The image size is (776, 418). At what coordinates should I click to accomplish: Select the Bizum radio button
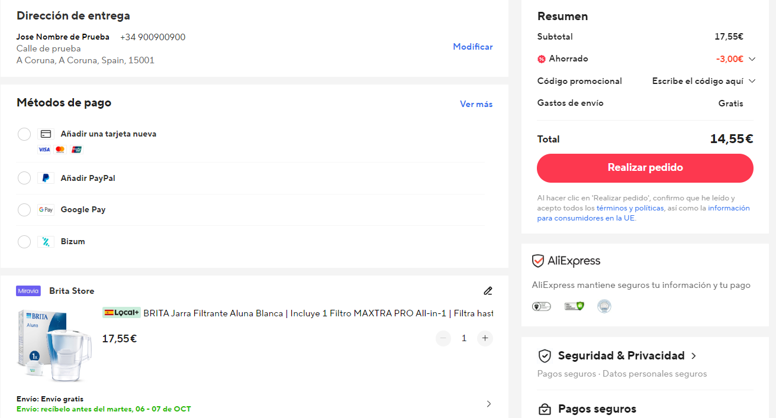24,242
